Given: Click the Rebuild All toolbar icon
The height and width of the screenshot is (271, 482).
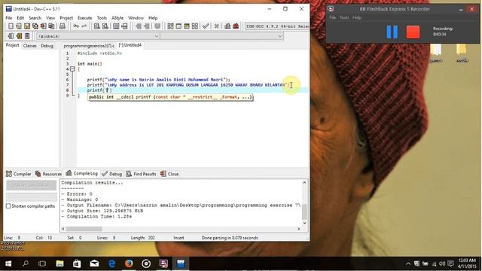Looking at the screenshot, I should [195, 26].
